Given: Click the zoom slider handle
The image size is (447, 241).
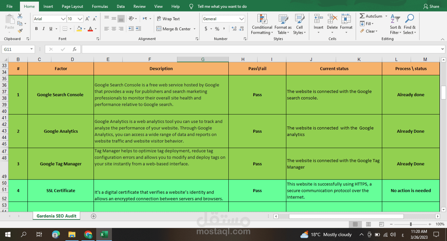Looking at the screenshot, I should click(411, 224).
